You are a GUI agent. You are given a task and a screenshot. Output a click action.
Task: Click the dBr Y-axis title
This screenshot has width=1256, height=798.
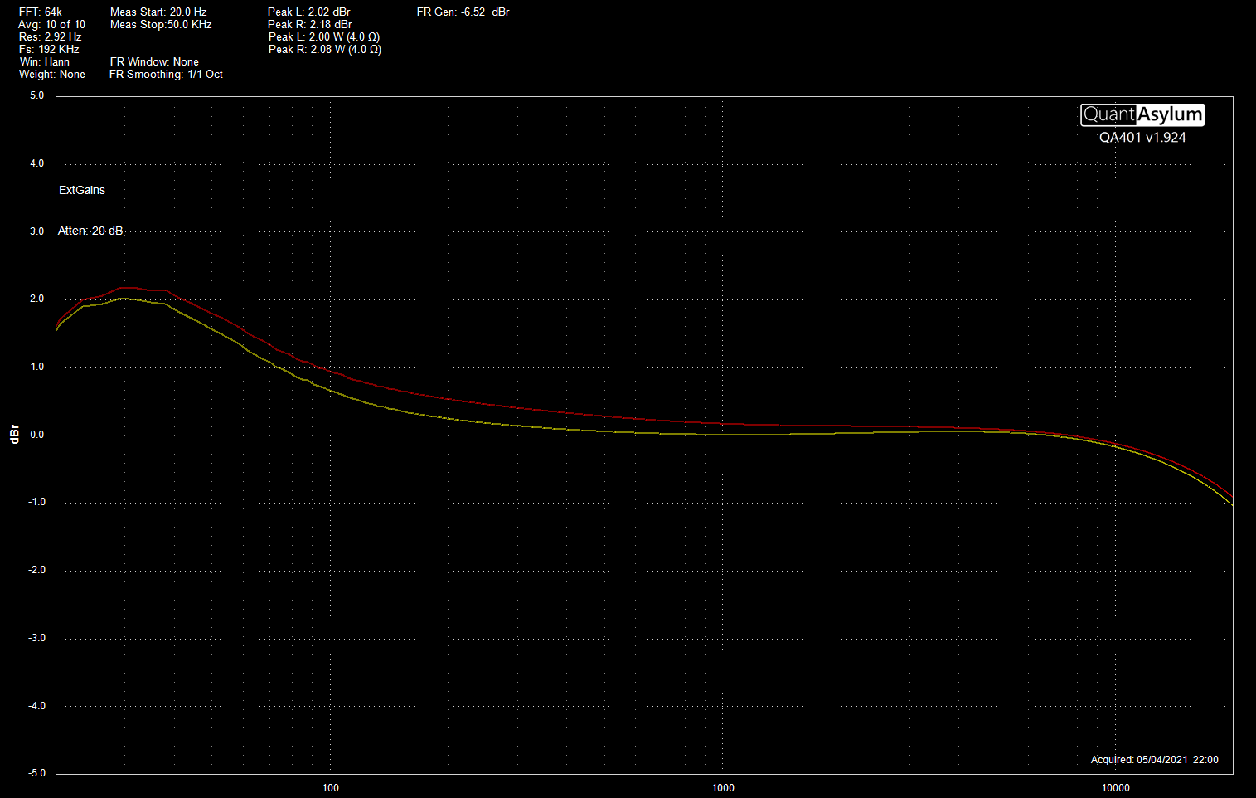coord(14,435)
